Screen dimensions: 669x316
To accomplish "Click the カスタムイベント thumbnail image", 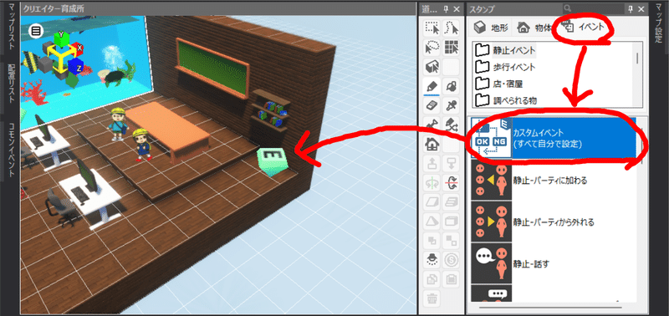I will tap(491, 139).
